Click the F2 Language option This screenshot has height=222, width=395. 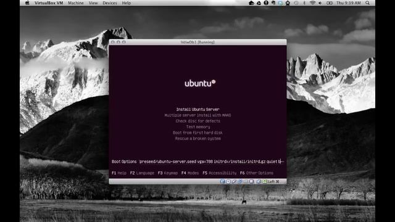pyautogui.click(x=142, y=173)
